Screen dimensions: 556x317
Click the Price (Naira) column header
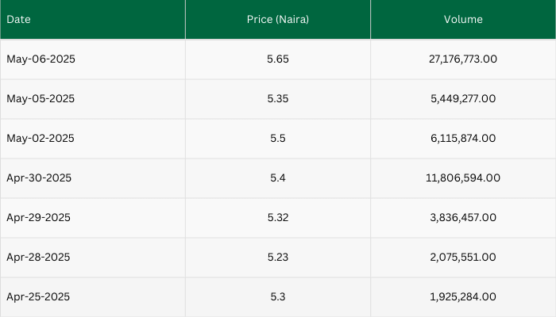277,19
